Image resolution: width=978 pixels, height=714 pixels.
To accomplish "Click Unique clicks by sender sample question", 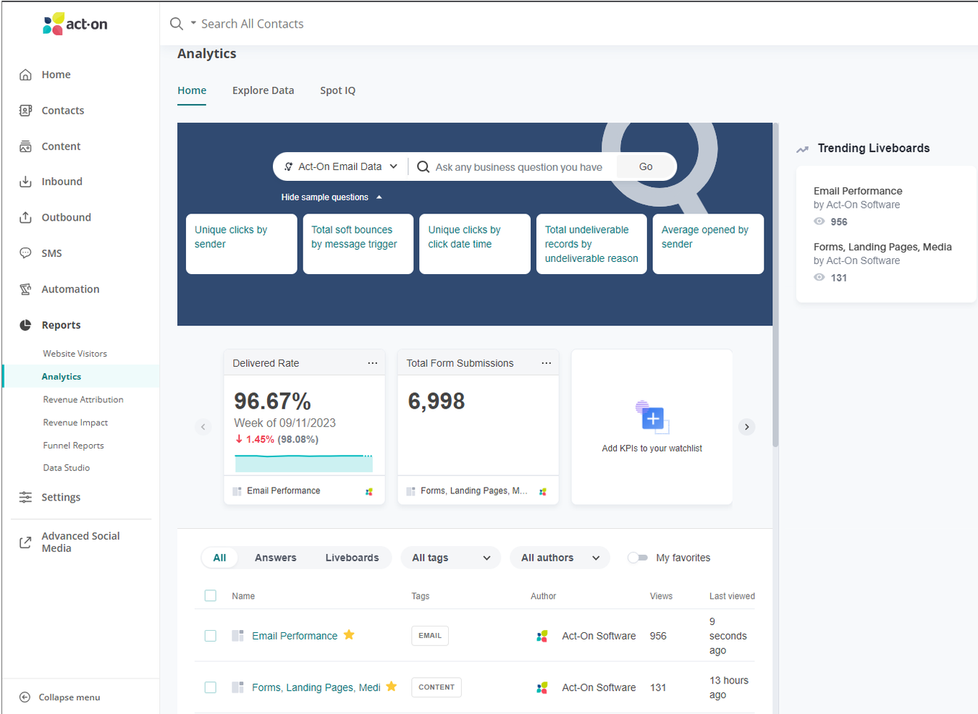I will click(x=242, y=244).
